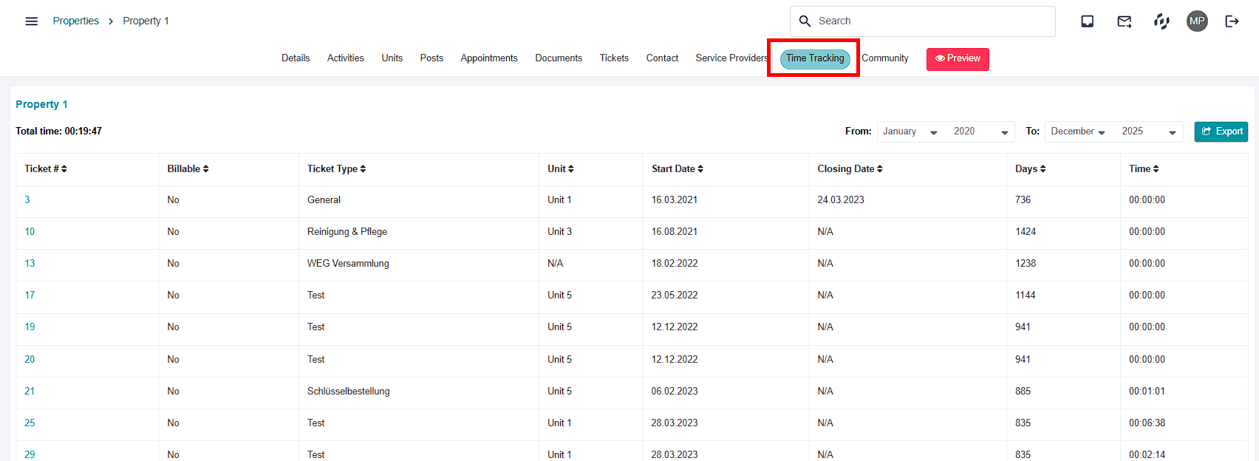The image size is (1259, 461).
Task: Open the From month dropdown (January)
Action: click(911, 132)
